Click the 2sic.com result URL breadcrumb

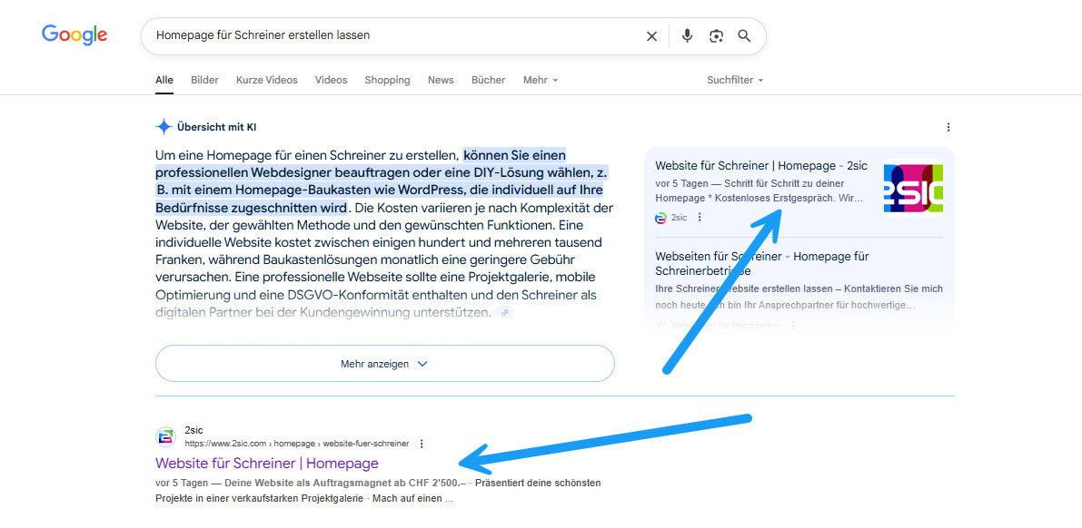point(297,444)
